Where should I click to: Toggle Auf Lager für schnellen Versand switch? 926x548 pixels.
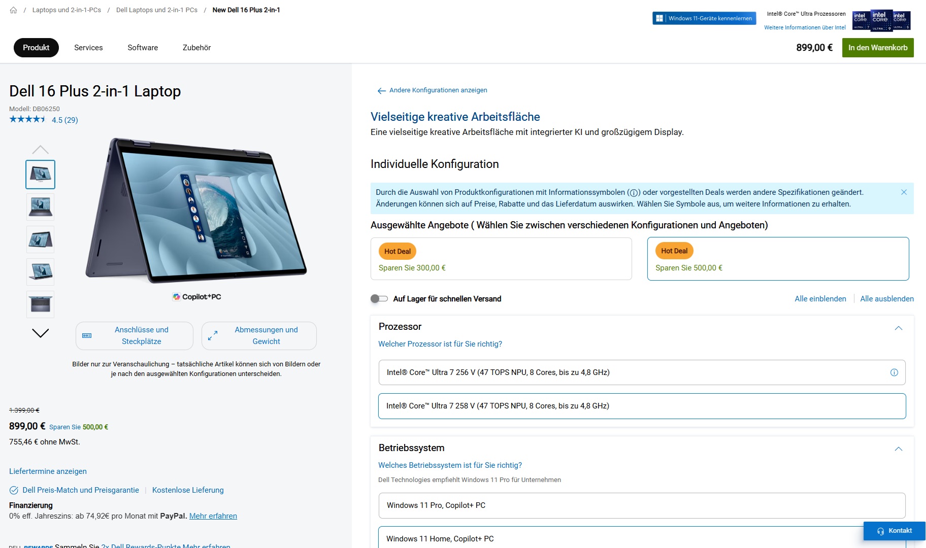379,299
